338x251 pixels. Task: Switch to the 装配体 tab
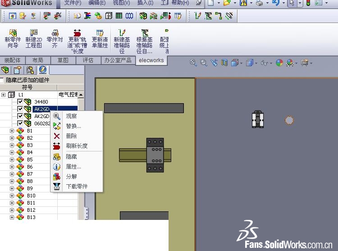(13, 60)
